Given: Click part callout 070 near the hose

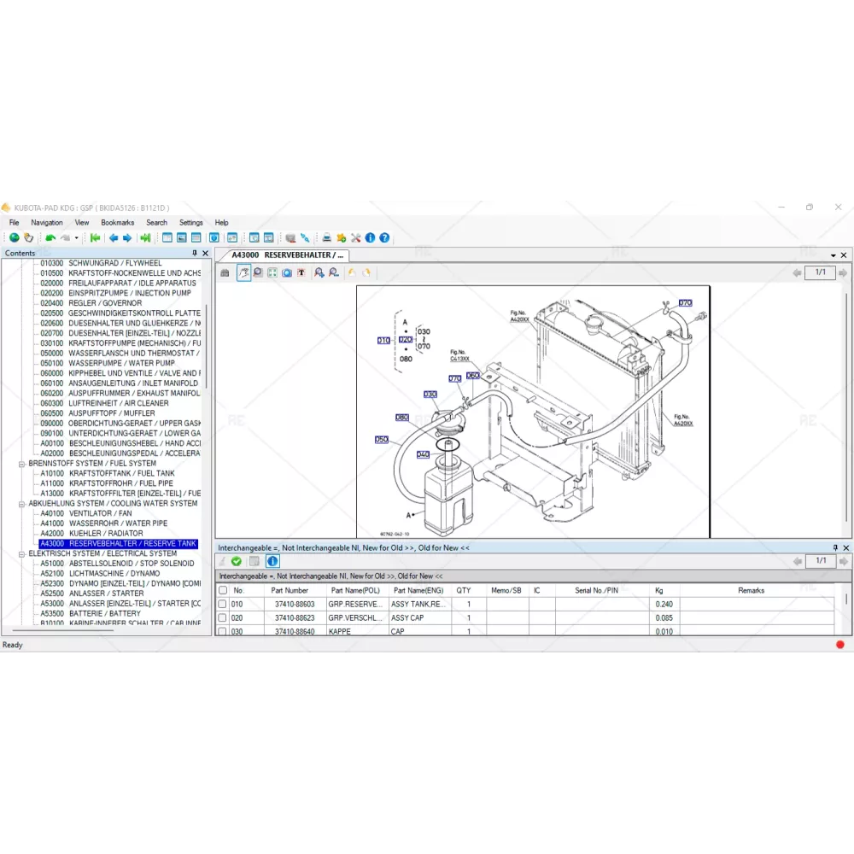Looking at the screenshot, I should pyautogui.click(x=685, y=303).
